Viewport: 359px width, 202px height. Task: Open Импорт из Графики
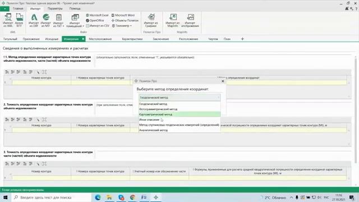151,20
